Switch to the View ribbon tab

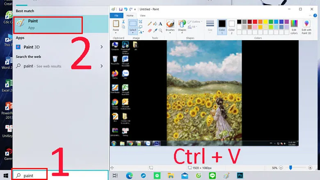[143, 16]
